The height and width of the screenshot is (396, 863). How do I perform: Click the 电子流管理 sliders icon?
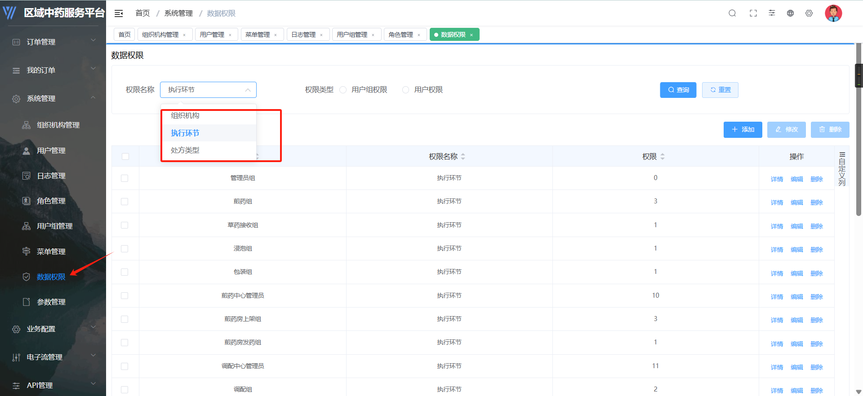coord(16,357)
